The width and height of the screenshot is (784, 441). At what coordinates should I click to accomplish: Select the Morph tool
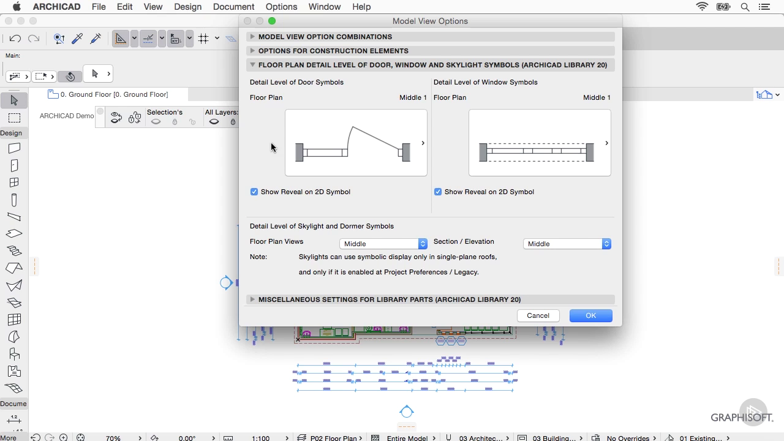click(x=14, y=337)
